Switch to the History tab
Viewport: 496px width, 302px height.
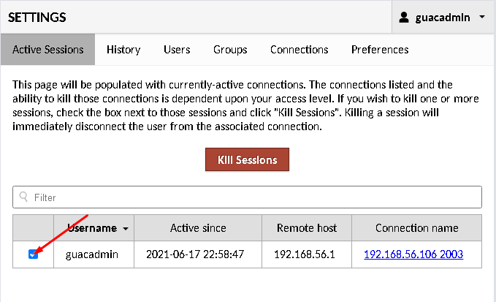[x=123, y=50]
